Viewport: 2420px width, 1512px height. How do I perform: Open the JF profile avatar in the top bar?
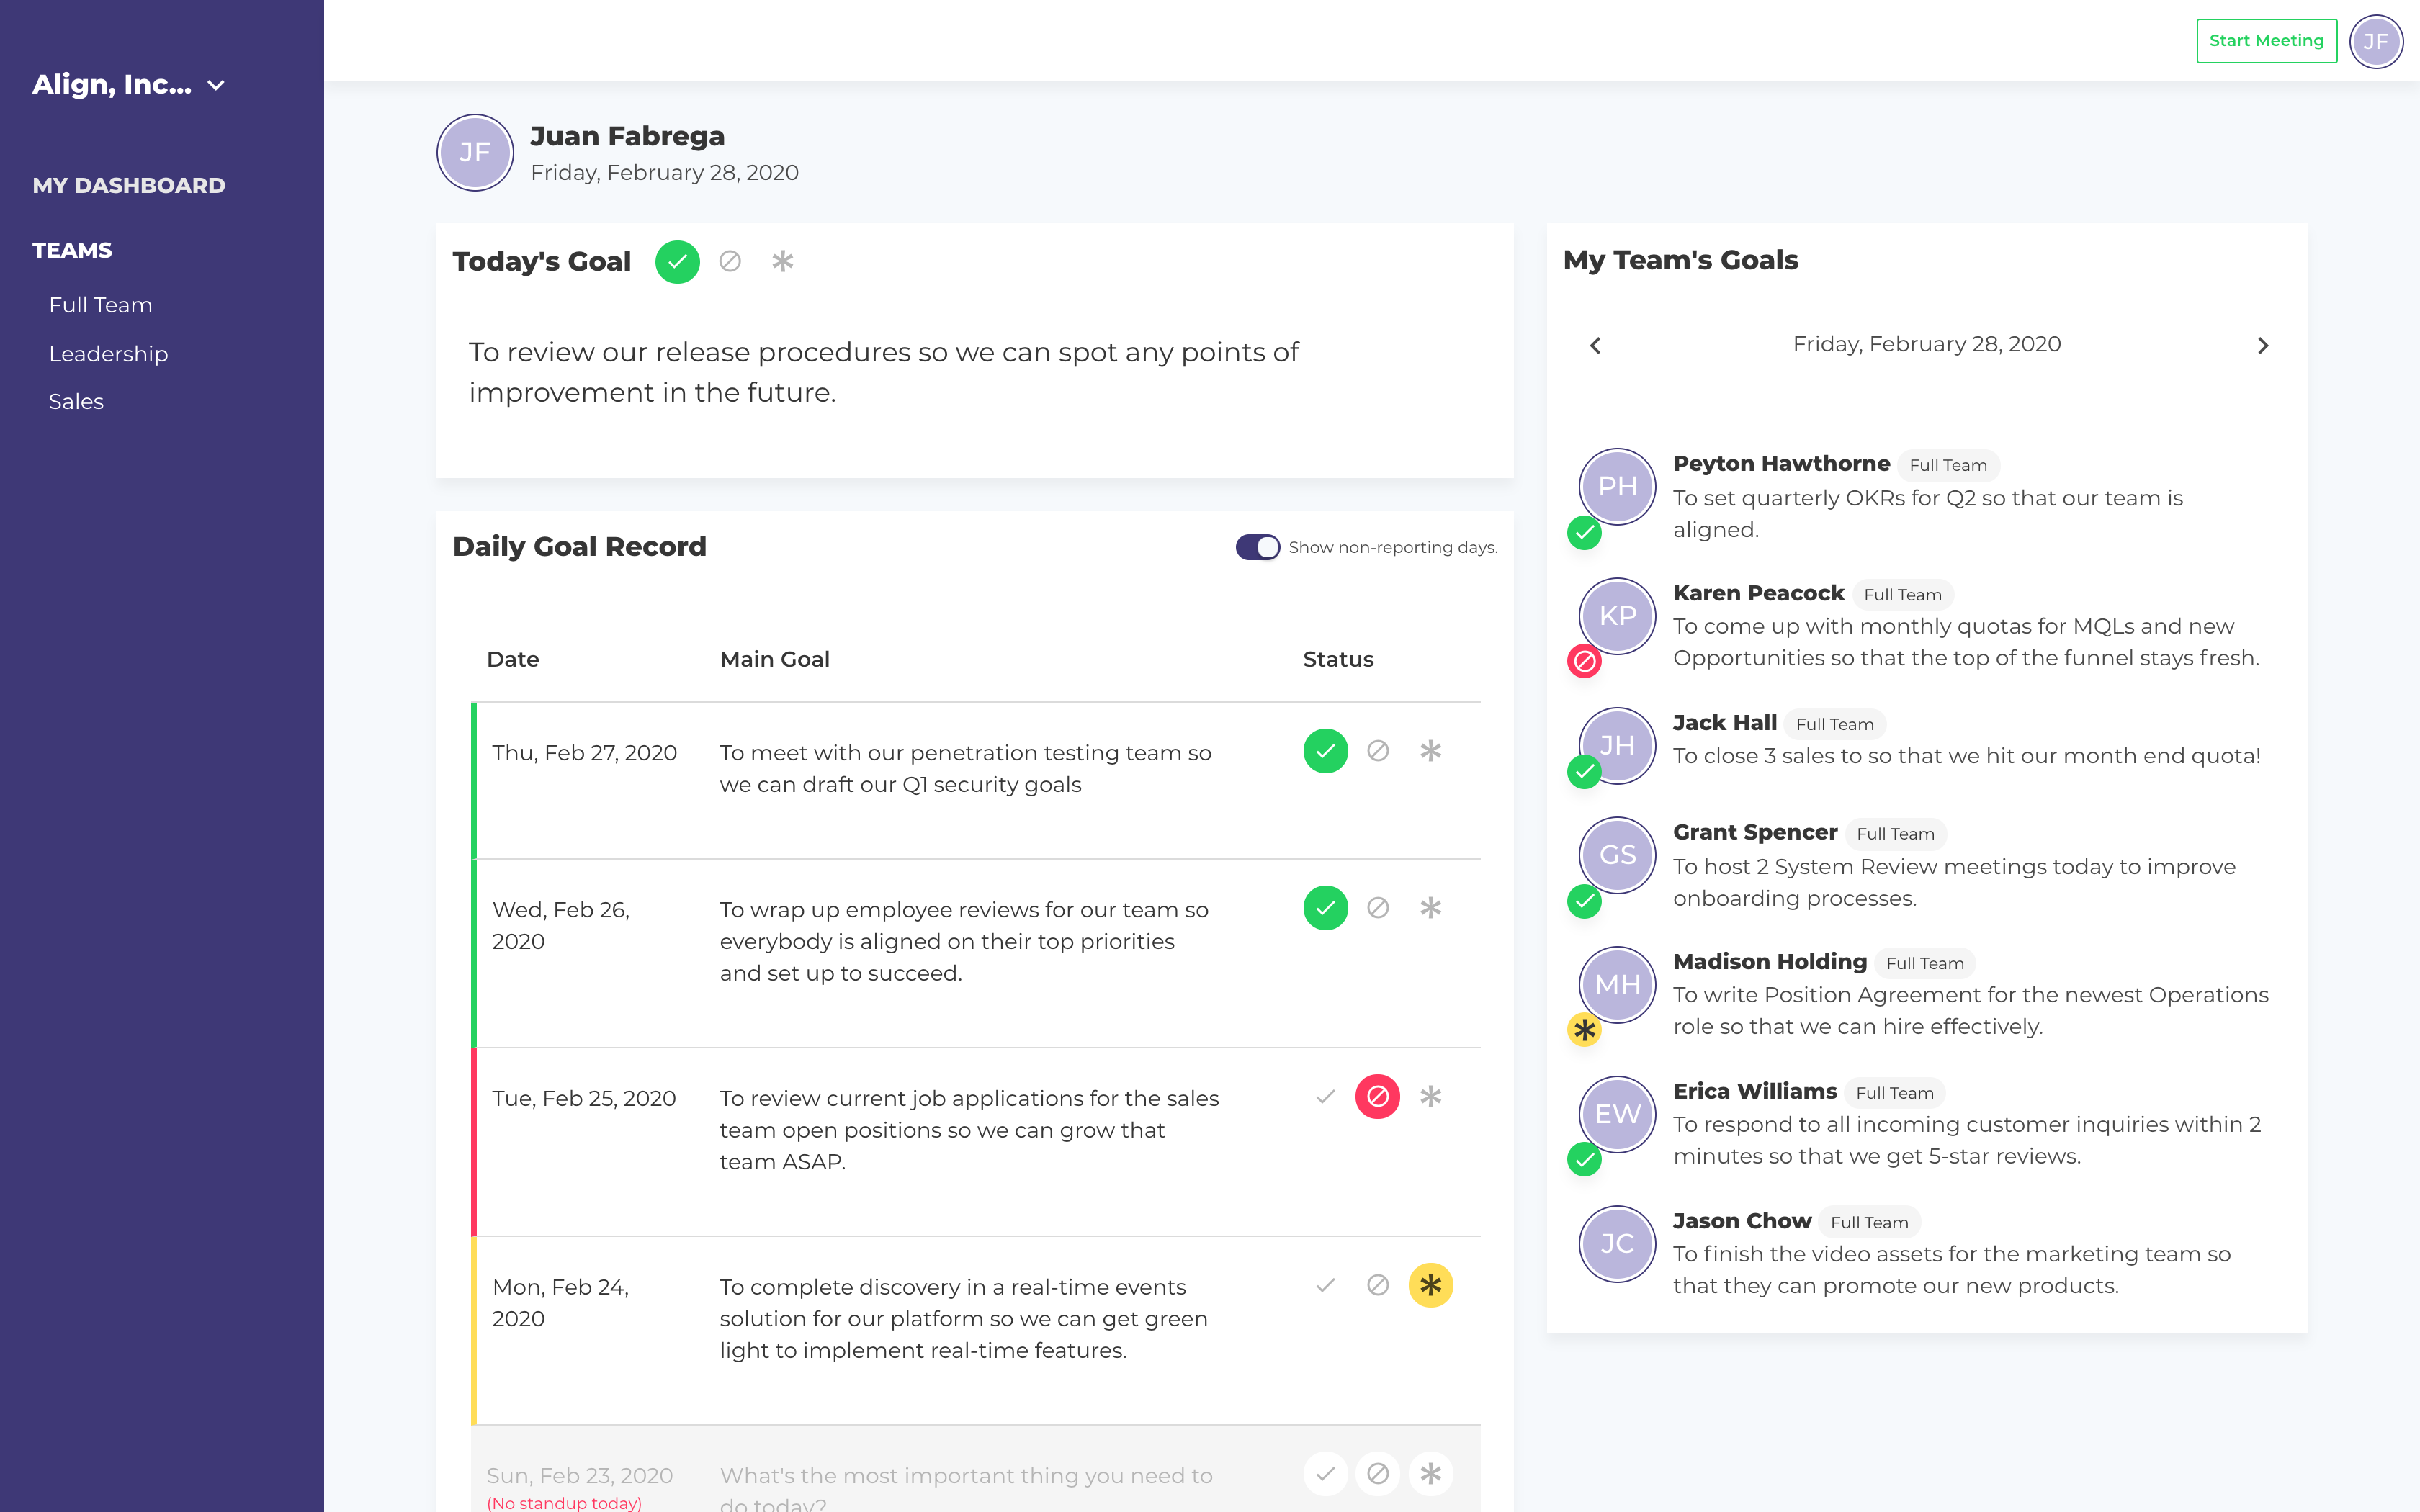(x=2377, y=42)
